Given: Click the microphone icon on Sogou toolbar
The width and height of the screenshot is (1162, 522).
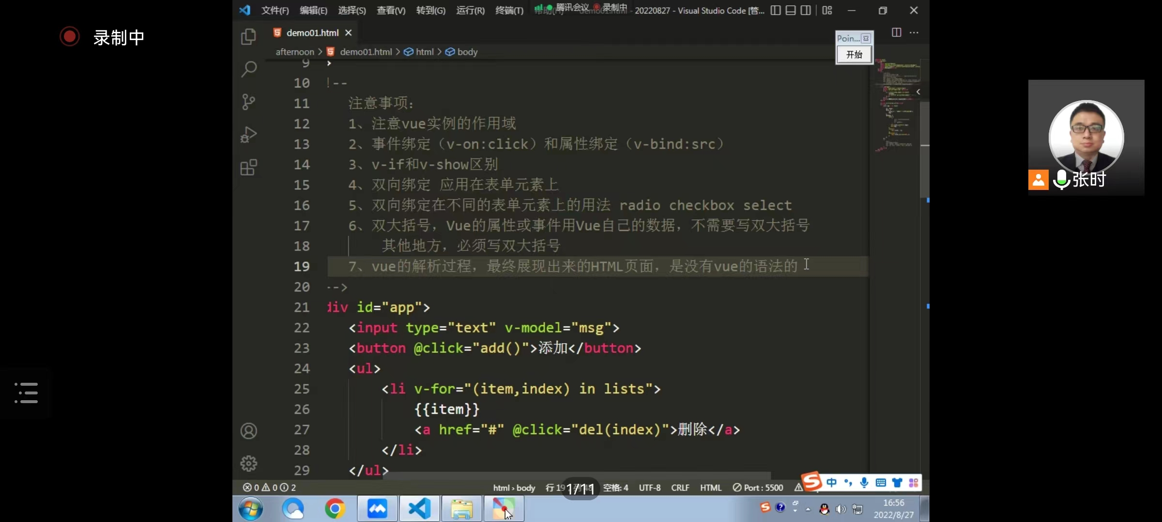Looking at the screenshot, I should (x=864, y=482).
